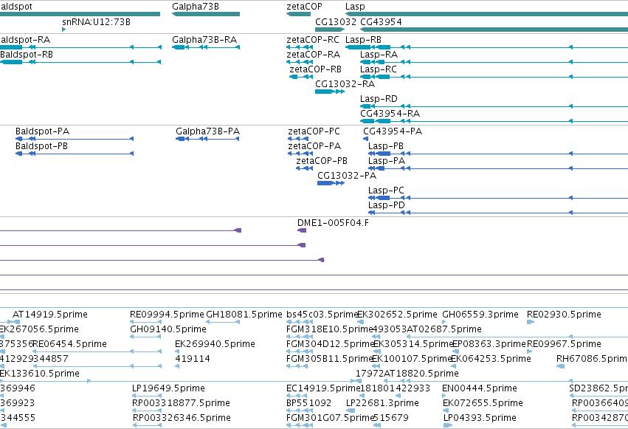This screenshot has height=429, width=628.
Task: Click the AT18820.5prime EST label
Action: click(x=421, y=374)
